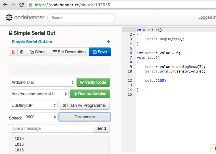Click the codebender gear logo
The image size is (216, 154).
(x=9, y=18)
